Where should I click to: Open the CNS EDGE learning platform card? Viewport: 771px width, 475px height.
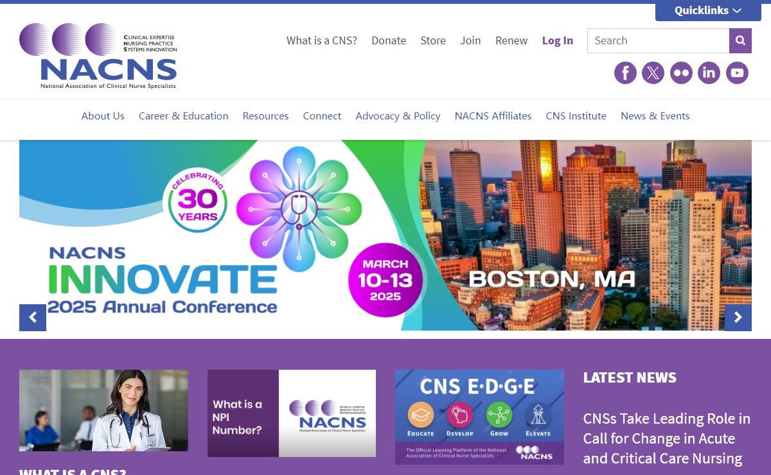point(479,417)
